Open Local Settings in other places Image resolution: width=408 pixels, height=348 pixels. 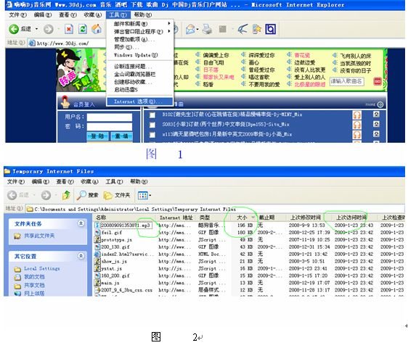coord(41,268)
